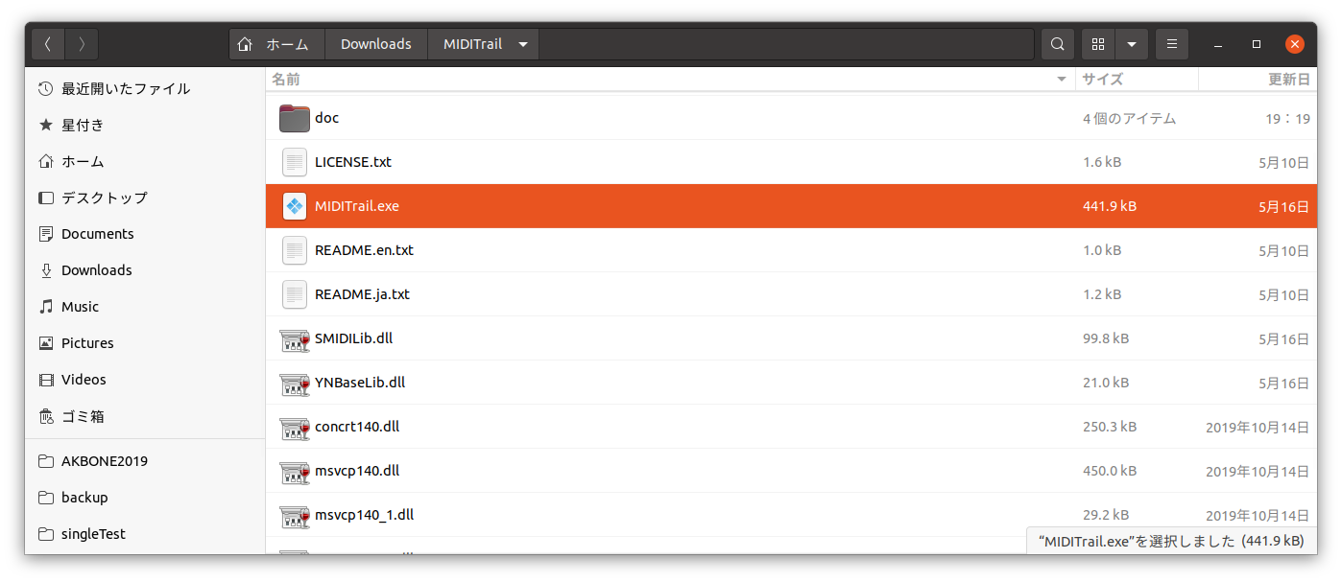Select the concrt140.dll file icon
The height and width of the screenshot is (582, 1342).
click(x=295, y=427)
